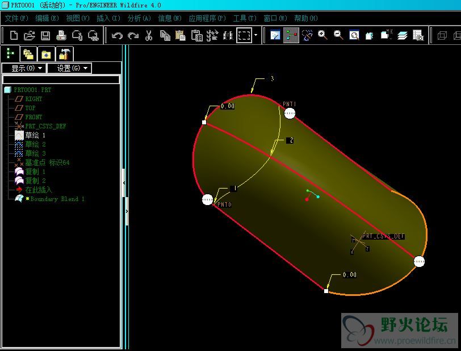Open the 窗口(W) menu
The width and height of the screenshot is (461, 351).
[x=275, y=18]
